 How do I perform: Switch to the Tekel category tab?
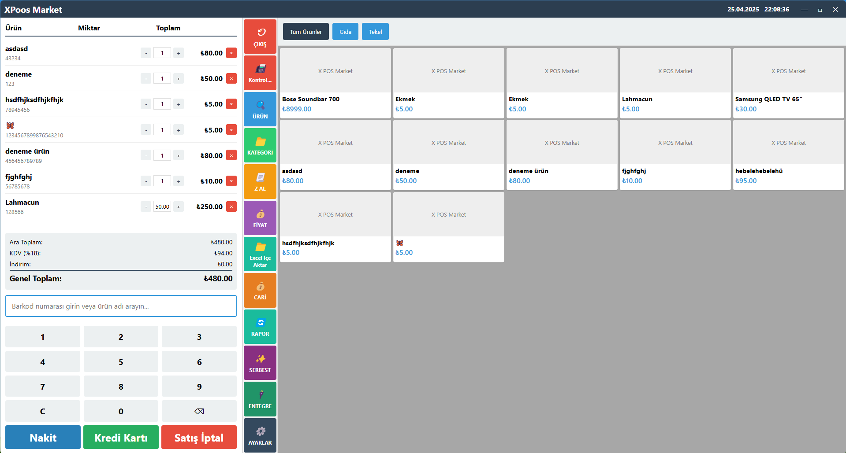(375, 32)
